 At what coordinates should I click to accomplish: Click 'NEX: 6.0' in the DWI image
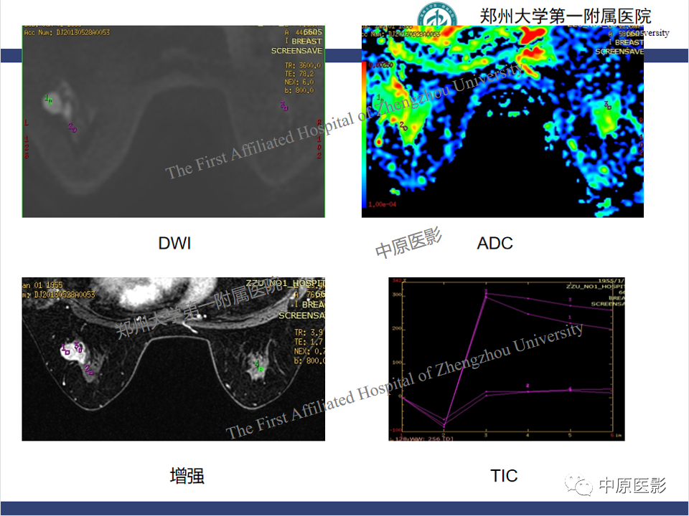pos(300,82)
